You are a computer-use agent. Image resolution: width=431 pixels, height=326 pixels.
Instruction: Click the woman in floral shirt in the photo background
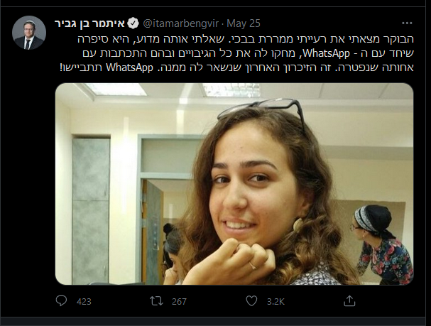pyautogui.click(x=382, y=244)
